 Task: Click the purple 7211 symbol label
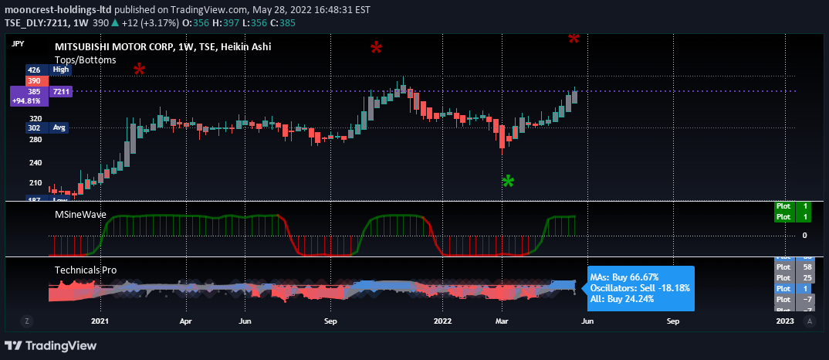click(x=60, y=91)
